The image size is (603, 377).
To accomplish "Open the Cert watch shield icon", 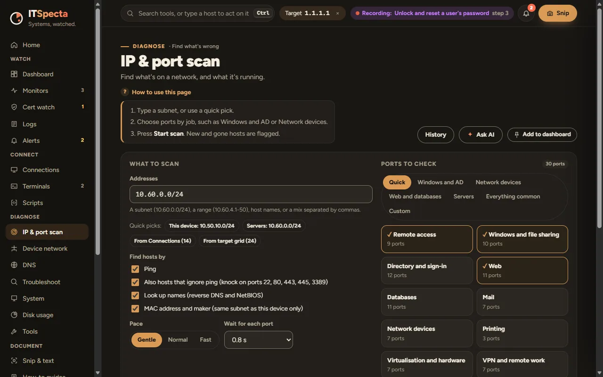I will tap(14, 107).
